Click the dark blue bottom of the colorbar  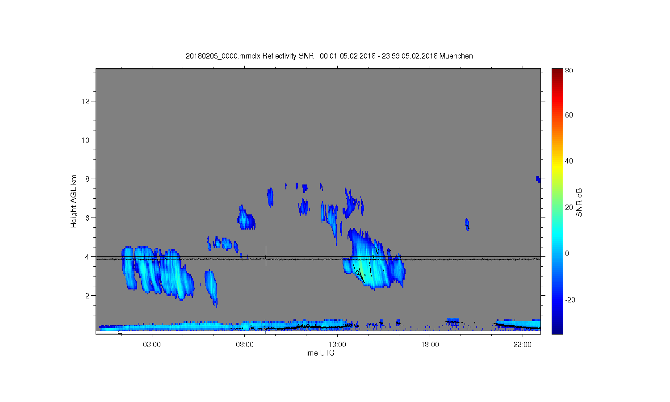[557, 330]
